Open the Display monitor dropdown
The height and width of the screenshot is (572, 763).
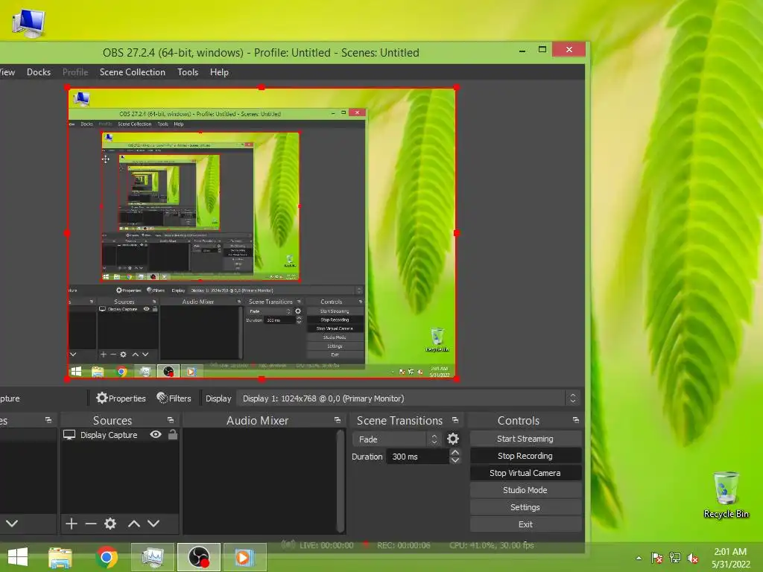[x=409, y=398]
